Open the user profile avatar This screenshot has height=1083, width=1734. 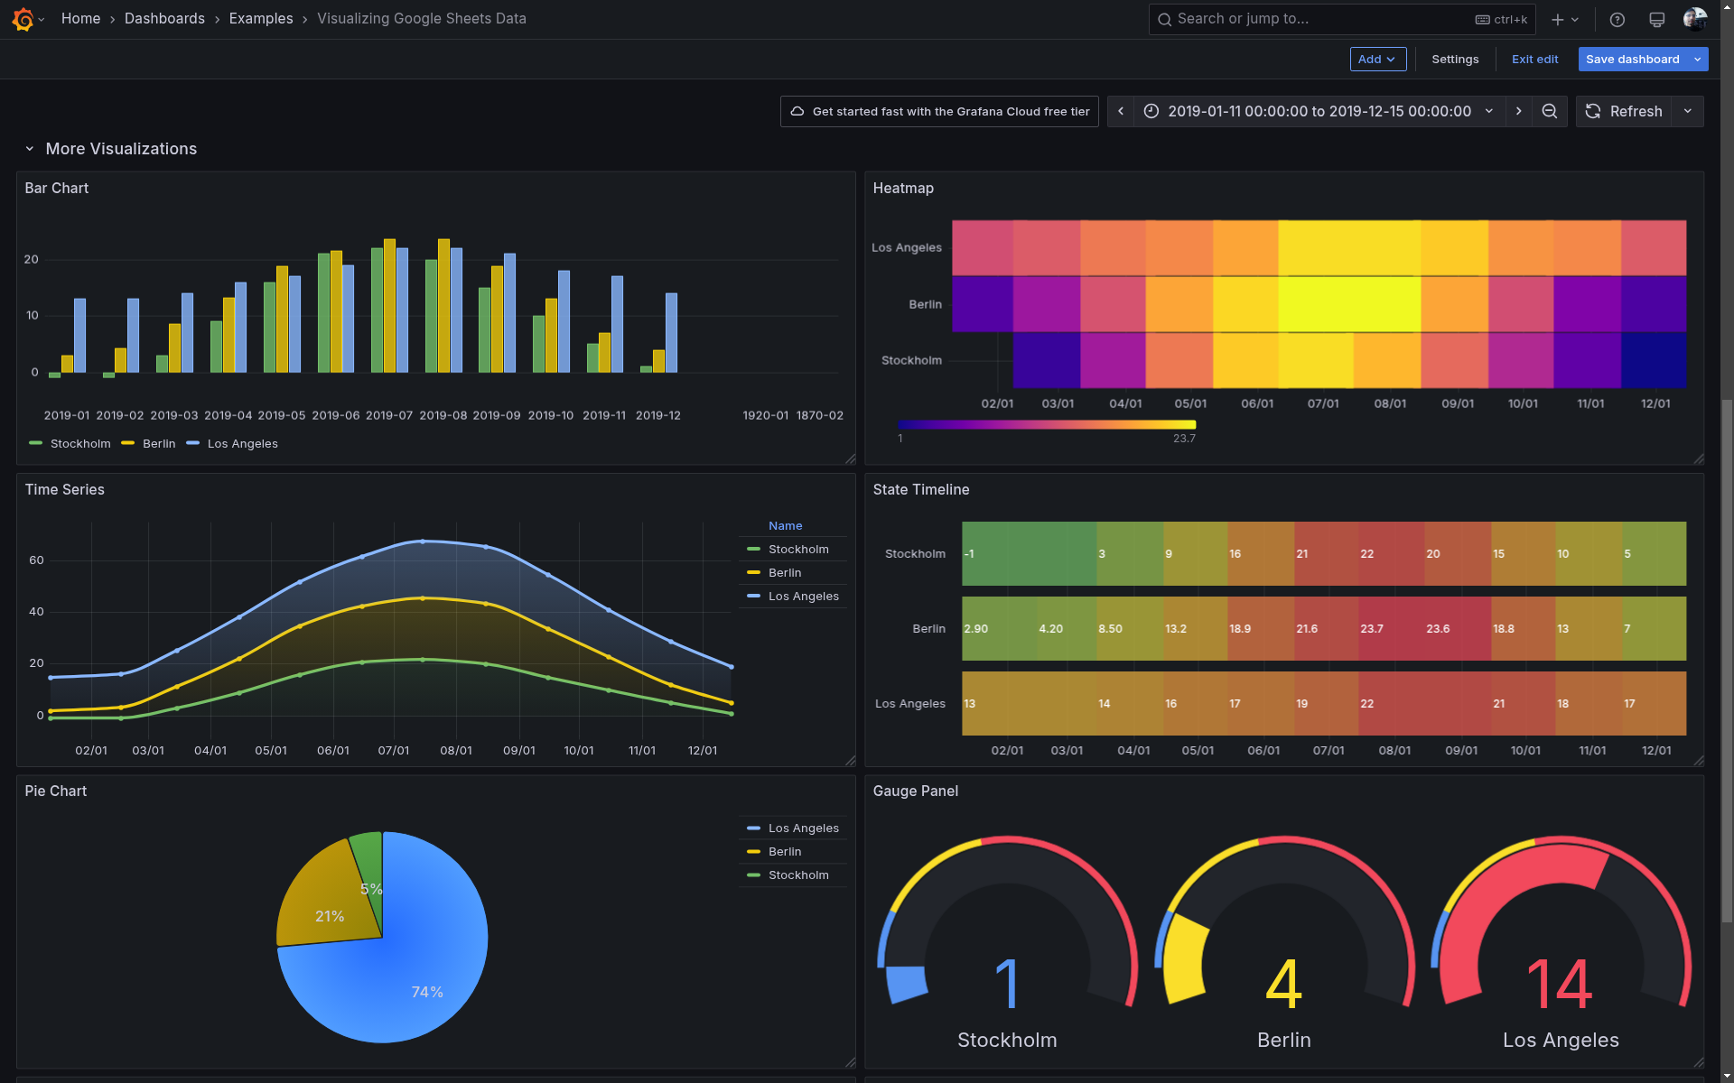click(1694, 19)
